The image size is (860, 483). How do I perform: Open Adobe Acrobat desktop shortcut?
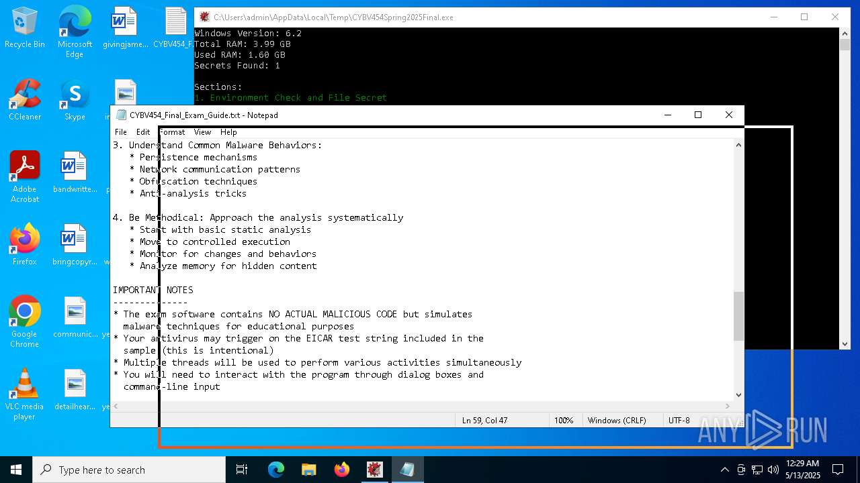pyautogui.click(x=25, y=177)
